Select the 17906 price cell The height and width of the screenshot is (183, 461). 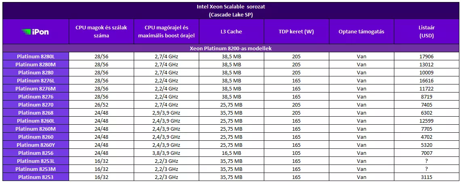point(427,56)
